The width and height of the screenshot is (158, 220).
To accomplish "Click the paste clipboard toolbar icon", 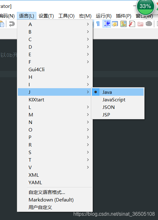I will click(2, 24).
